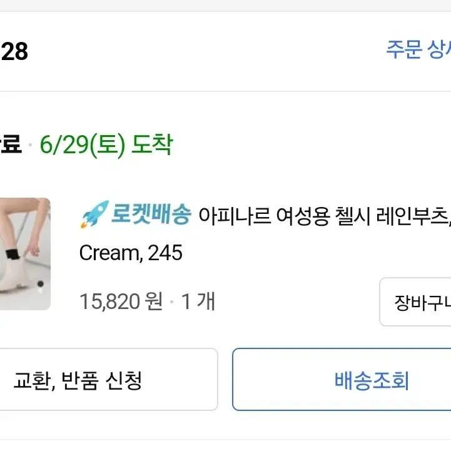Viewport: 451px width, 451px height.
Task: Click the blue 로켓배송 badge text
Action: click(151, 214)
